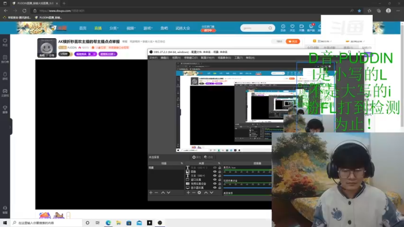The height and width of the screenshot is (227, 404).
Task: Expand the 分类 dropdown in Douyu nav
Action: pyautogui.click(x=114, y=28)
